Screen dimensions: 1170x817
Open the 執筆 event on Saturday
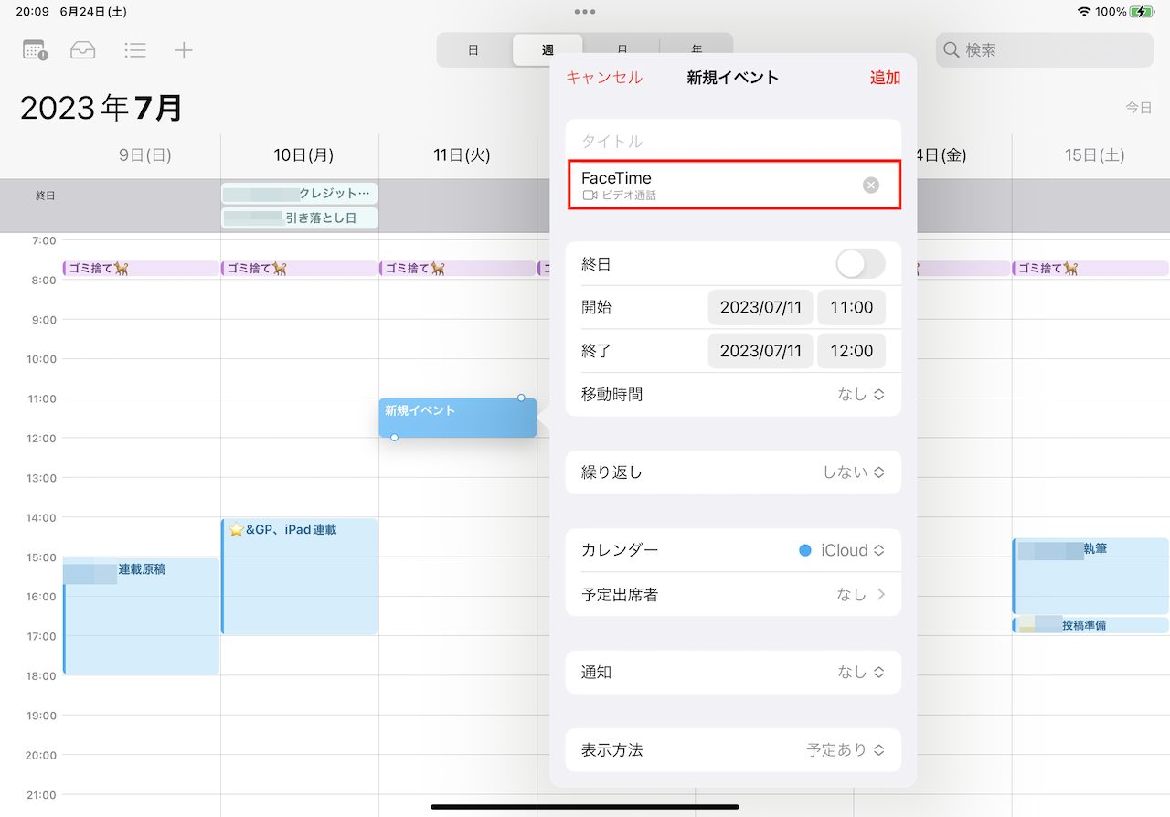pos(1090,577)
